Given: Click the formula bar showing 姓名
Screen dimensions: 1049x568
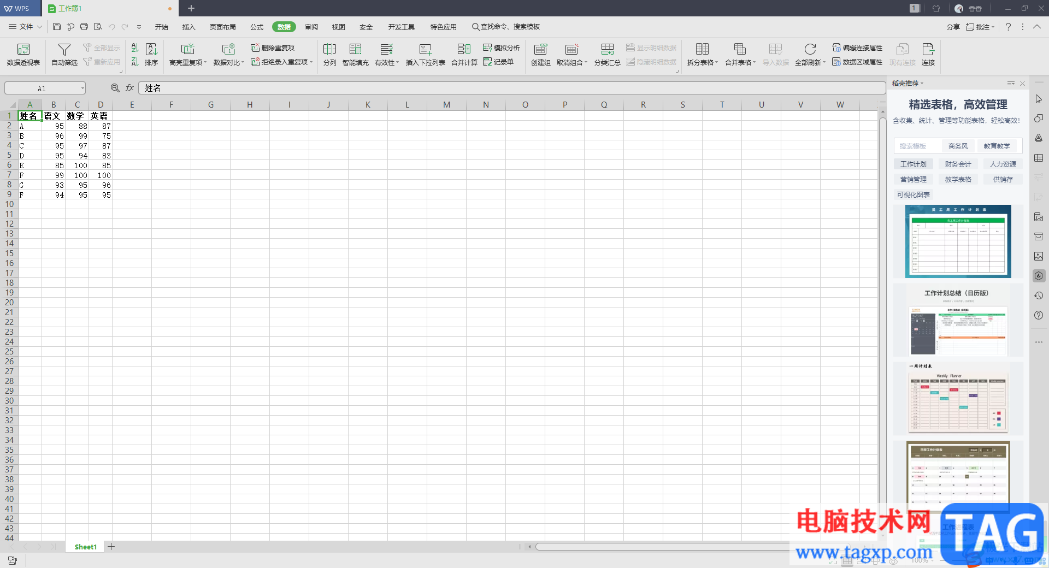Looking at the screenshot, I should 512,88.
